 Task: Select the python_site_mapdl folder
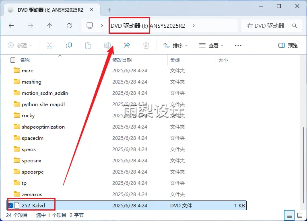coord(43,104)
